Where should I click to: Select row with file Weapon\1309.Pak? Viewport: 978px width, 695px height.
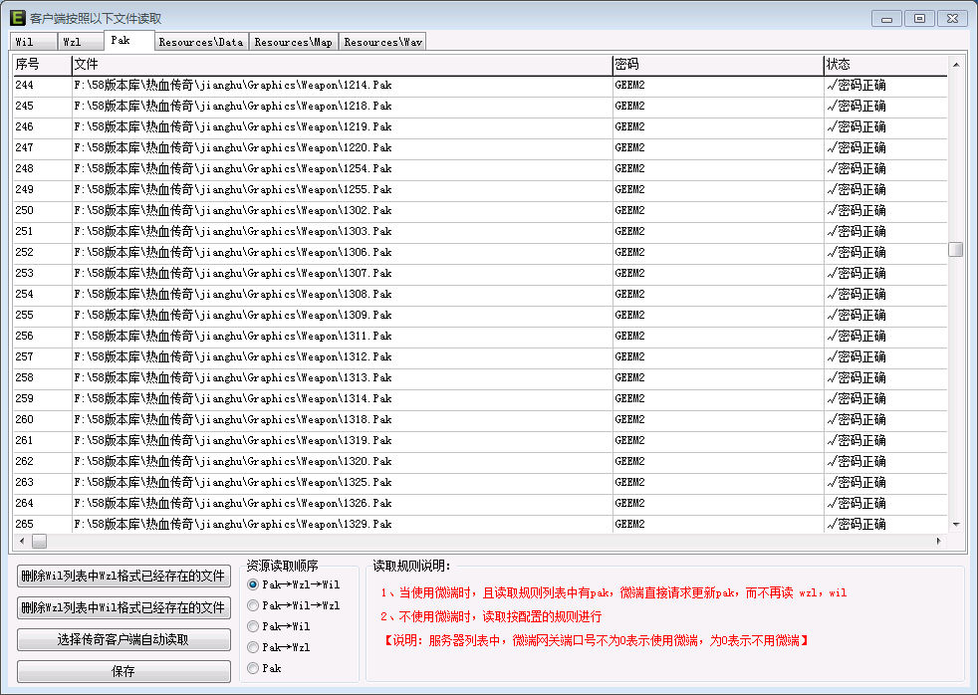point(480,315)
